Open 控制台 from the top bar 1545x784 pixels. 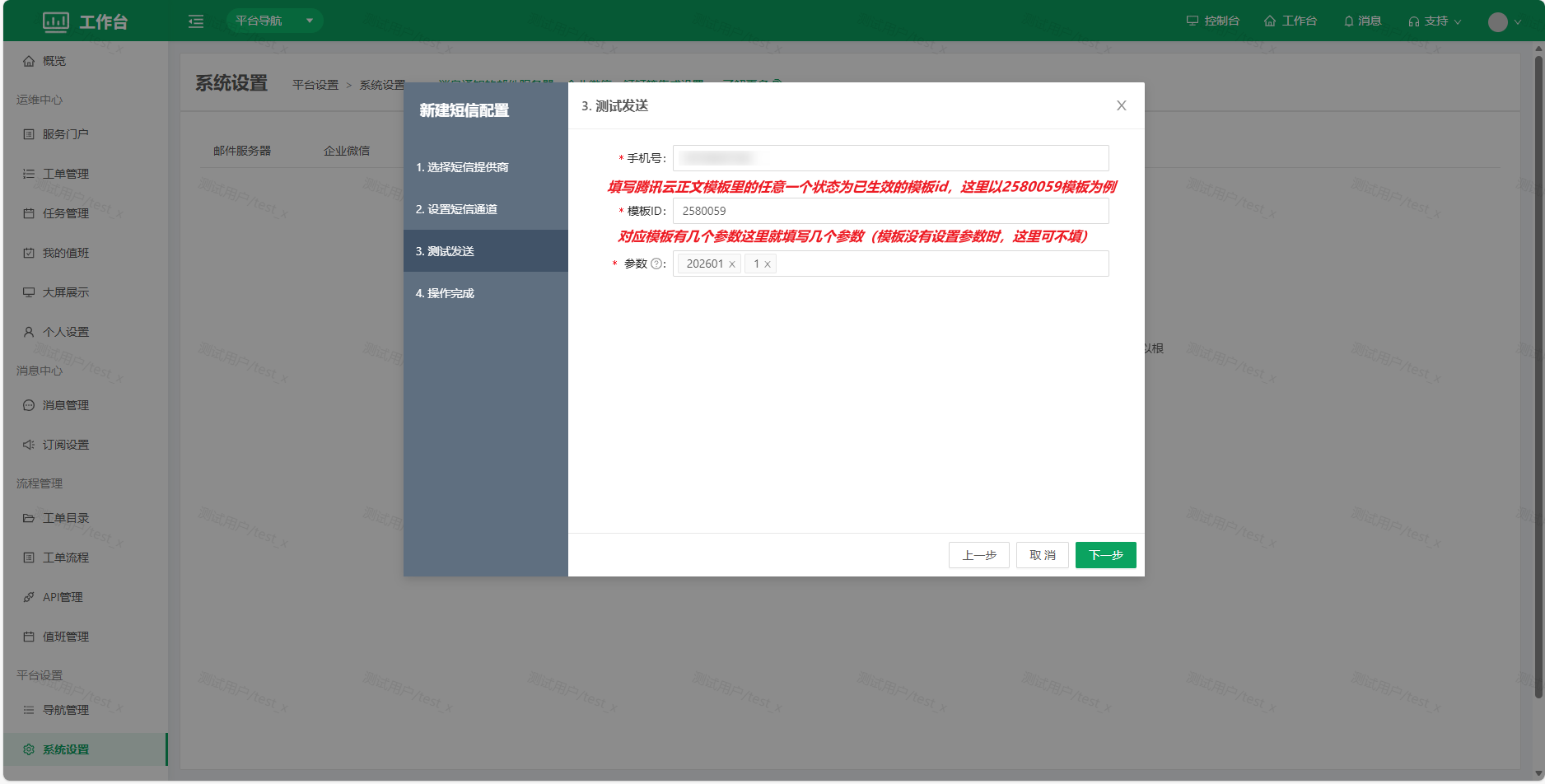click(1212, 21)
